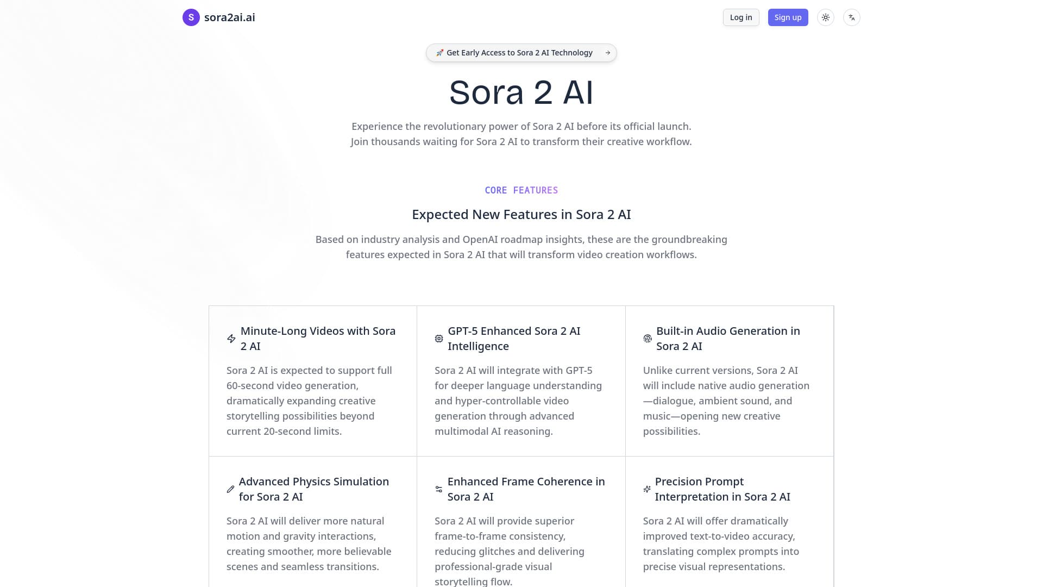Click the sparkles icon on Precision Prompt card
1043x587 pixels.
pos(647,489)
